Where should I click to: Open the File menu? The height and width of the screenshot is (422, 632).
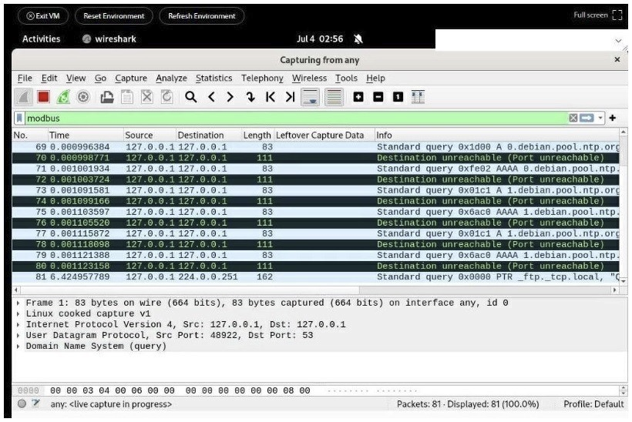(x=25, y=78)
